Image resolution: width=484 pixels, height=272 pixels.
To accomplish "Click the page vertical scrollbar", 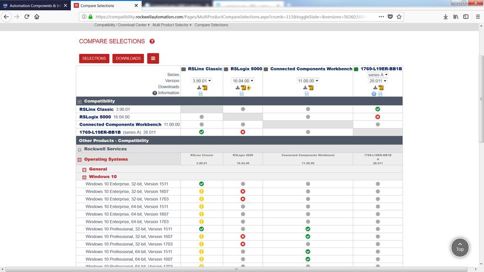I will (481, 99).
